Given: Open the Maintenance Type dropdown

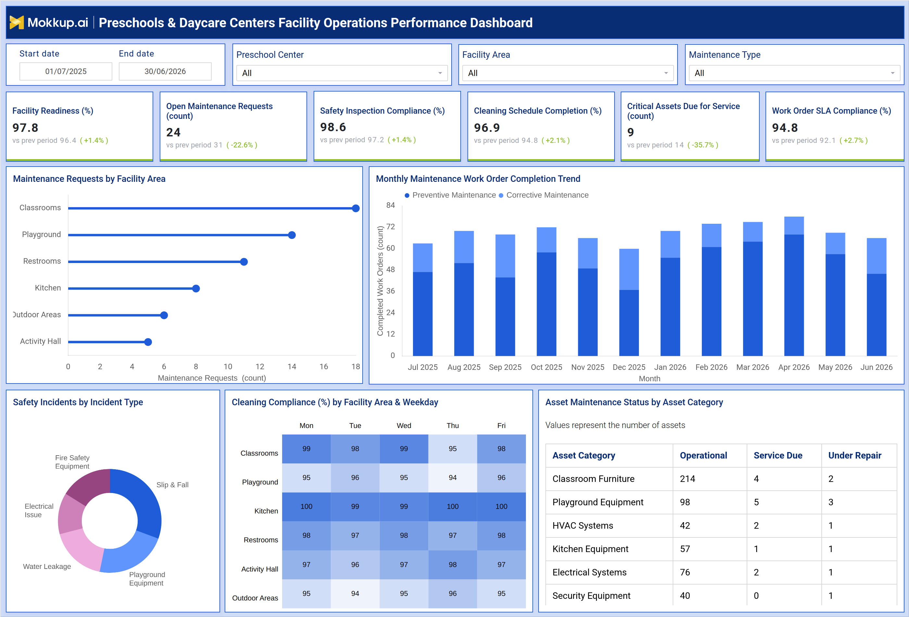Looking at the screenshot, I should coord(794,73).
